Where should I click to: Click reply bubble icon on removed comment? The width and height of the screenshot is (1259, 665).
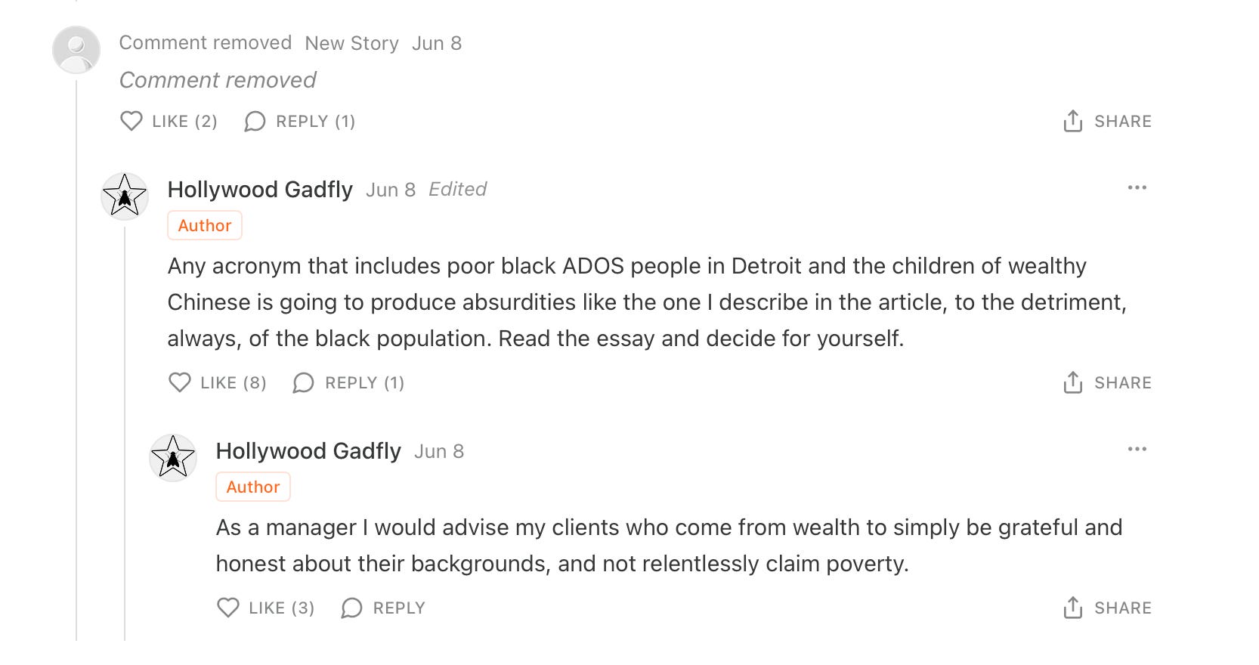[x=255, y=121]
